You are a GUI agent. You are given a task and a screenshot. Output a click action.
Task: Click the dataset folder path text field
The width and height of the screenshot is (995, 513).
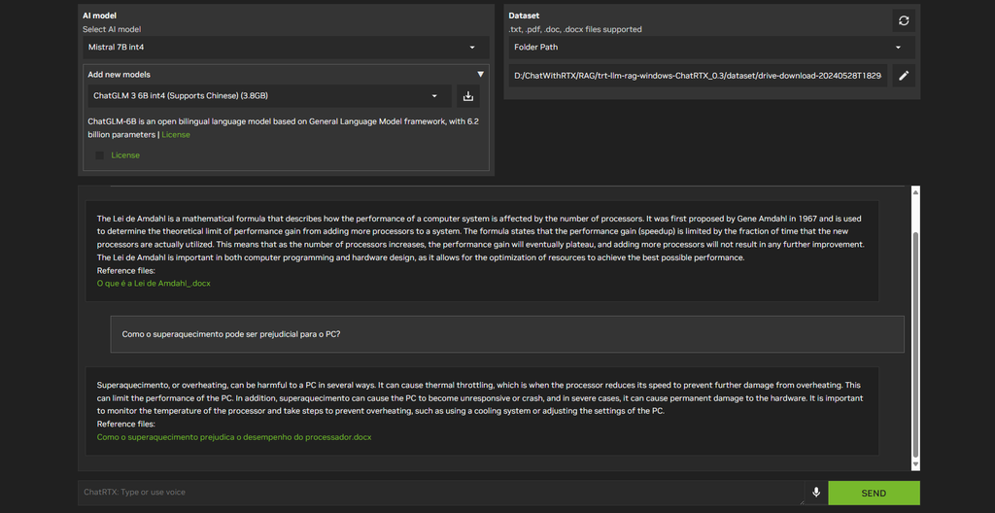point(698,76)
